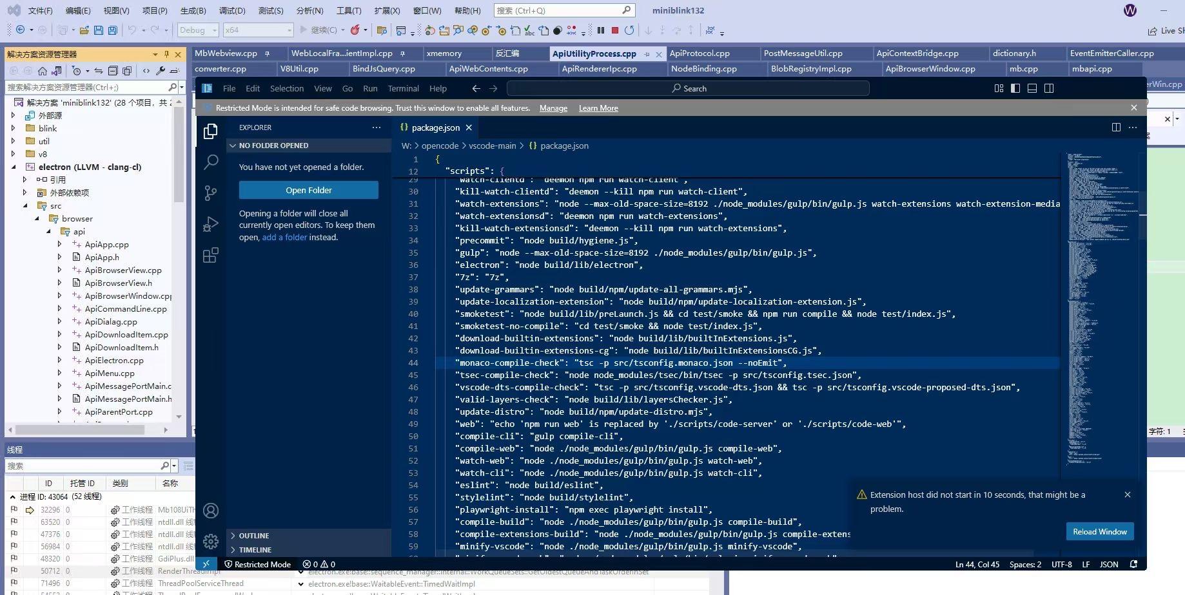Viewport: 1185px width, 595px height.
Task: Open Visual Studio 调试(D) menu
Action: tap(232, 10)
